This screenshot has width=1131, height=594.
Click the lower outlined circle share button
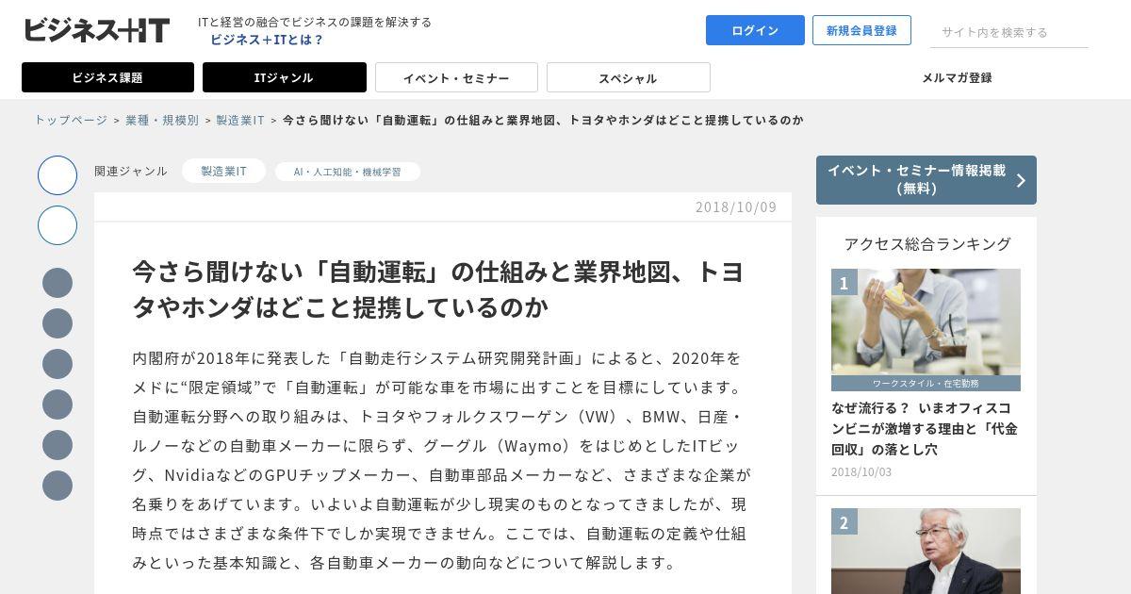pyautogui.click(x=57, y=225)
